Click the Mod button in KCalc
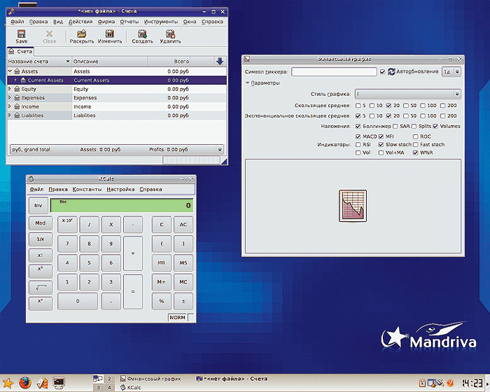Viewport: 490px width, 392px height. 41,223
